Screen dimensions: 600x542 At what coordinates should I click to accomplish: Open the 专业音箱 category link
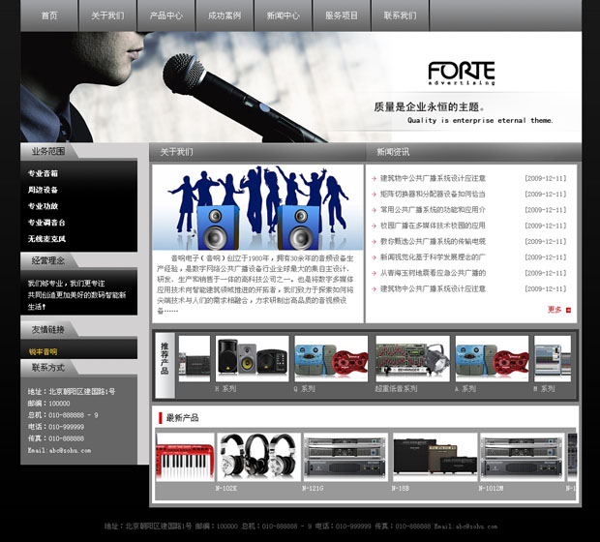pos(43,173)
